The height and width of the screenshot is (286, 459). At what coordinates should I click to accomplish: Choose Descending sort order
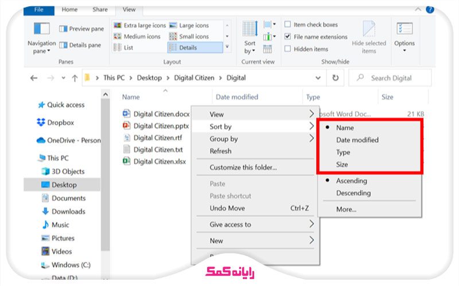coord(353,193)
